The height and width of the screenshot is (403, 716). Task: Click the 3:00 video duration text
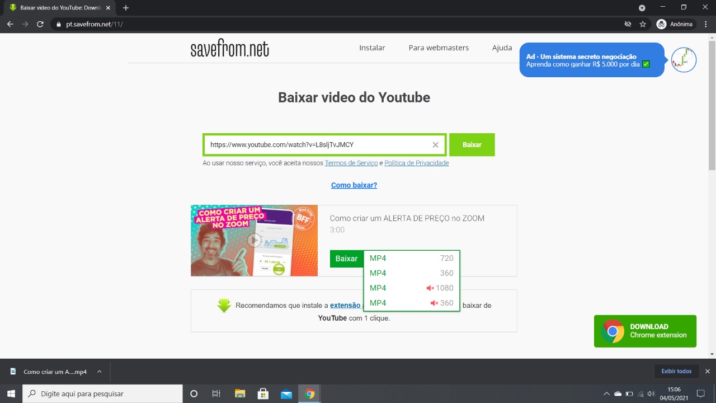coord(337,230)
